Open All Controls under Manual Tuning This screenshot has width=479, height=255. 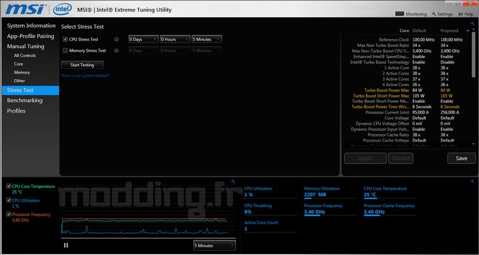pos(25,56)
